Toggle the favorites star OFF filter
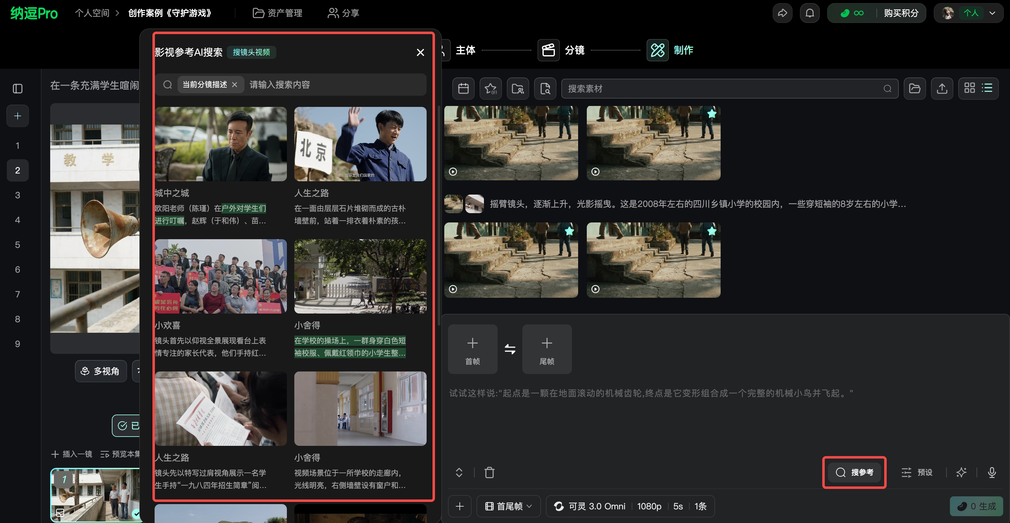 coord(490,88)
